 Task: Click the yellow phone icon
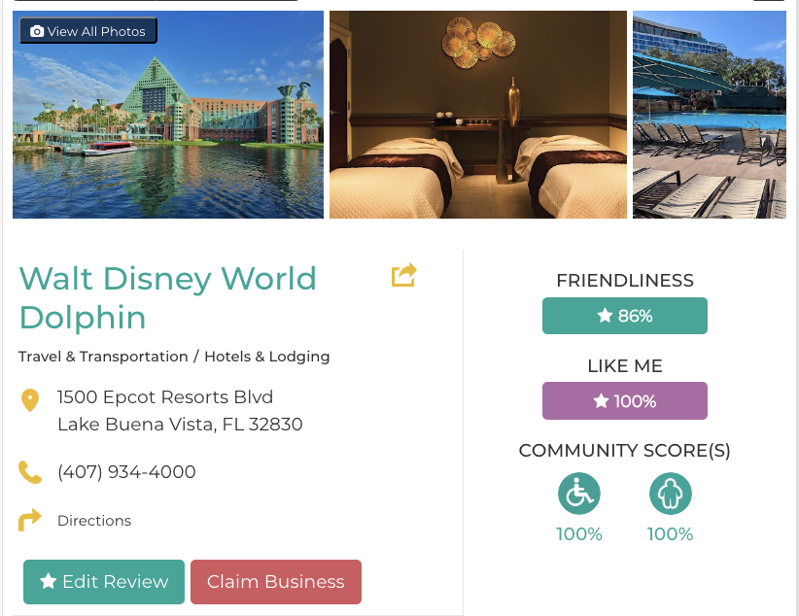[x=30, y=472]
